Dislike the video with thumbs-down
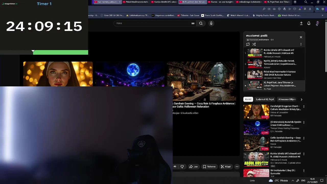Viewport: 327px width, 184px height. click(x=182, y=167)
